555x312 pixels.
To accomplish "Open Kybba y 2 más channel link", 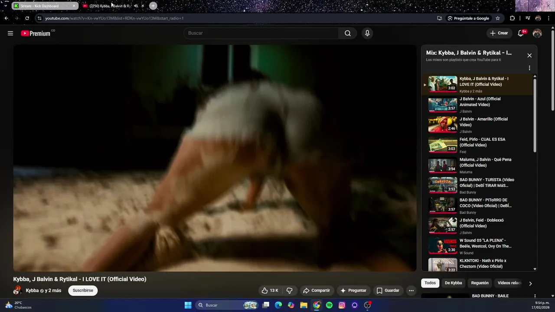I will tap(43, 290).
